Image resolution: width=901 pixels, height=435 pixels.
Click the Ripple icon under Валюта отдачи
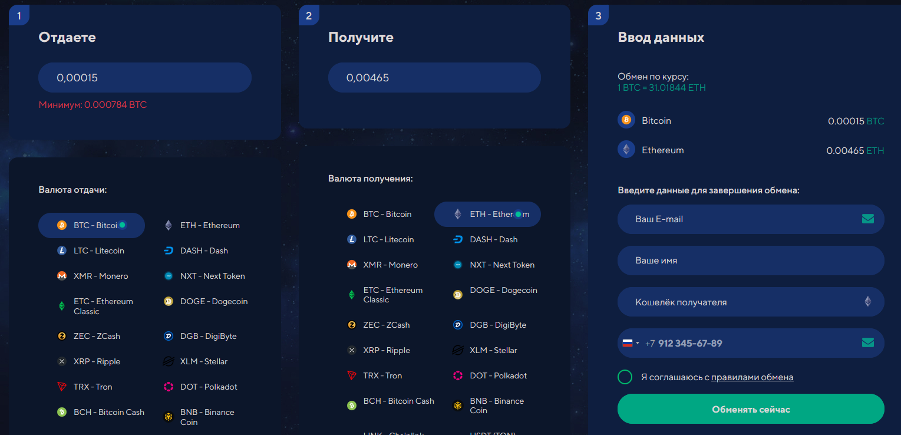click(x=62, y=361)
